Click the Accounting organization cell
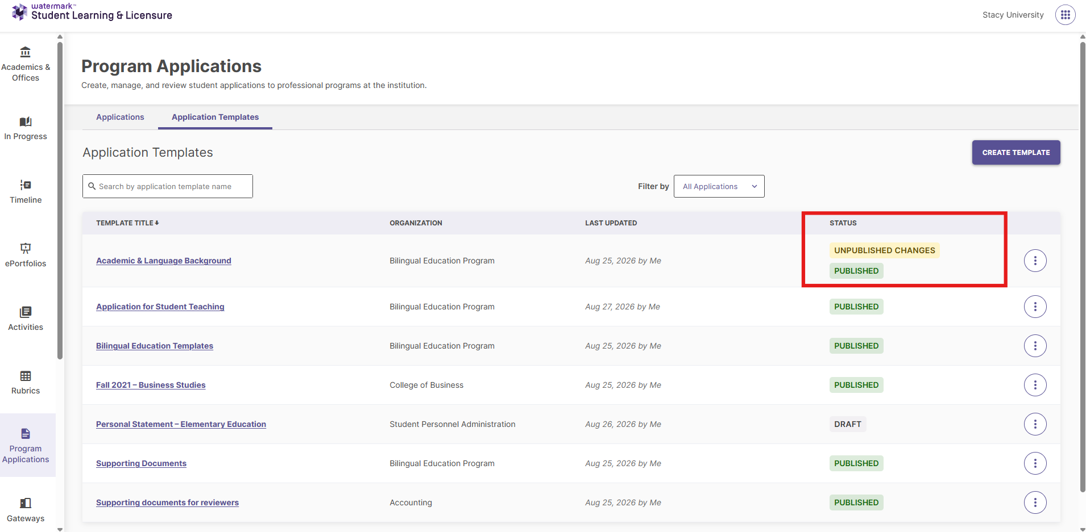The height and width of the screenshot is (532, 1086). click(411, 502)
